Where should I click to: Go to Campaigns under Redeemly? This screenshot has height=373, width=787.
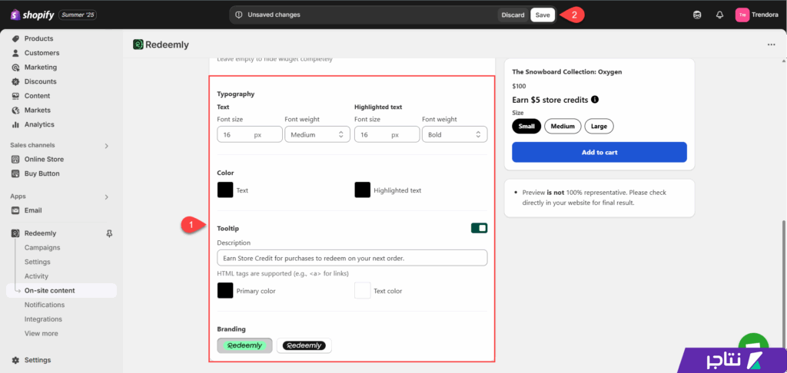pyautogui.click(x=42, y=248)
